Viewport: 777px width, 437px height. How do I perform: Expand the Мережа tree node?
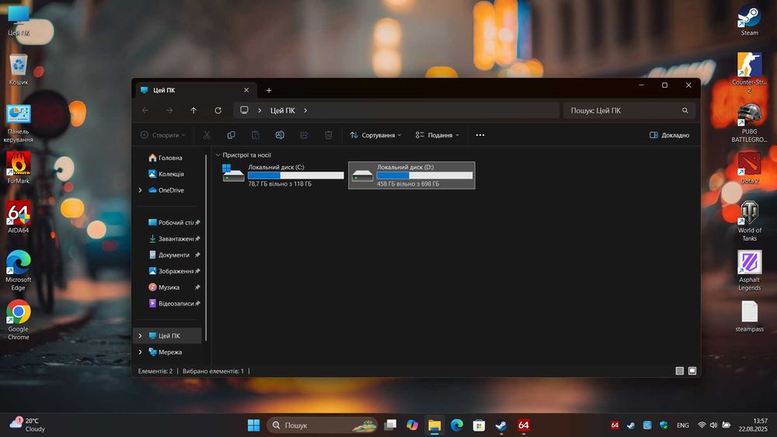[x=140, y=352]
